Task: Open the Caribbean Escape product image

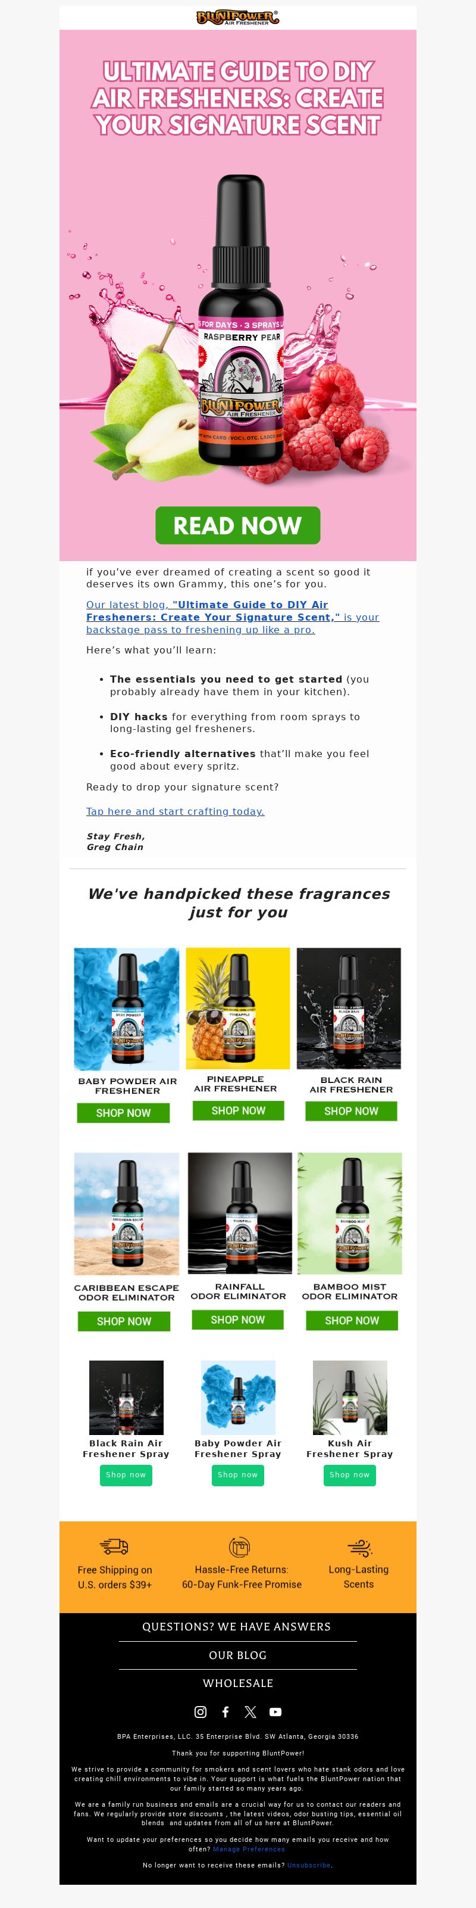Action: tap(127, 1213)
